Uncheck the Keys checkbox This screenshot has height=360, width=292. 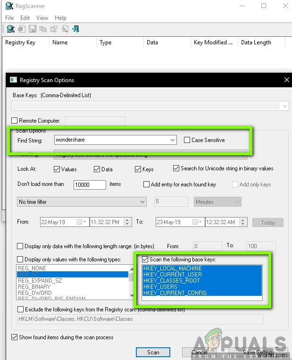pos(138,169)
